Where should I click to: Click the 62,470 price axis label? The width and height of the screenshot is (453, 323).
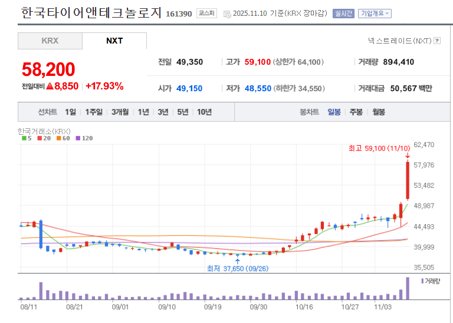(x=424, y=145)
